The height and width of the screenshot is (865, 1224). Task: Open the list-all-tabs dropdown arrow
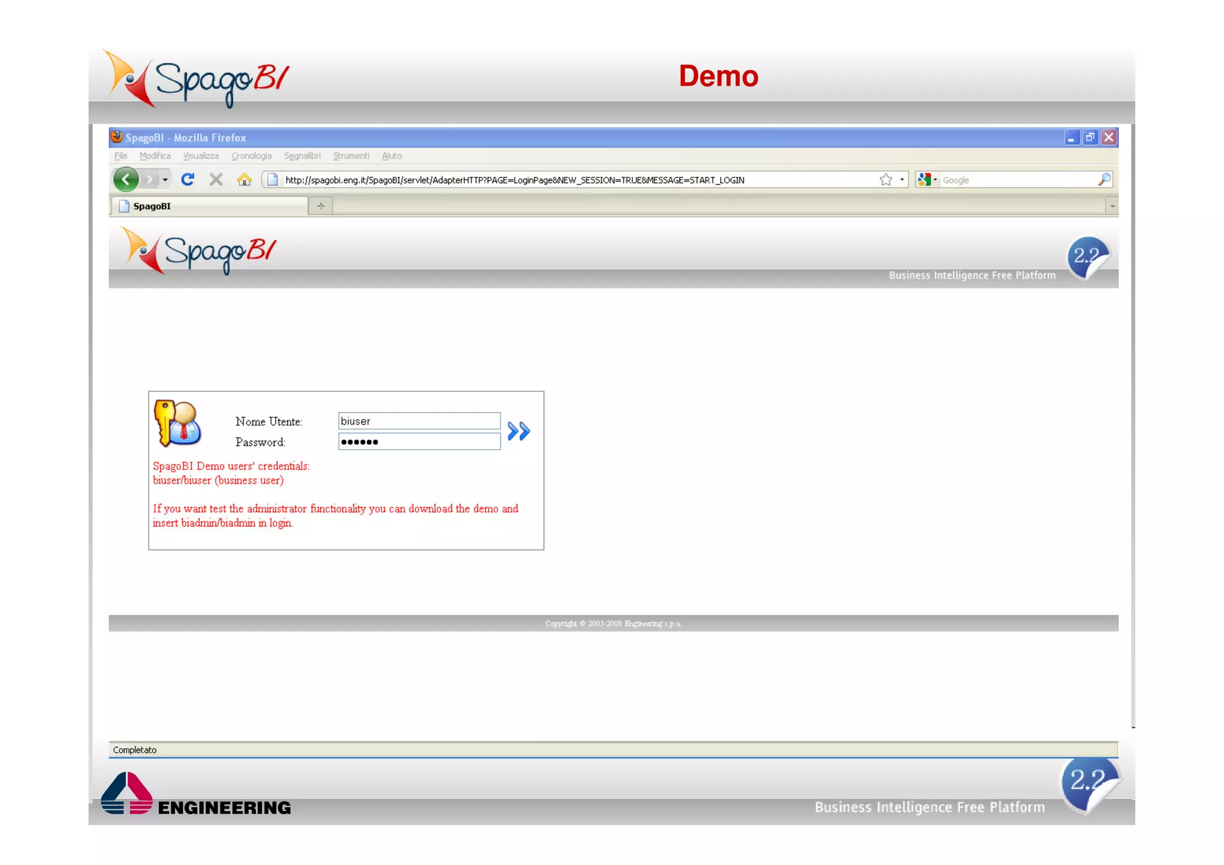click(x=1112, y=206)
